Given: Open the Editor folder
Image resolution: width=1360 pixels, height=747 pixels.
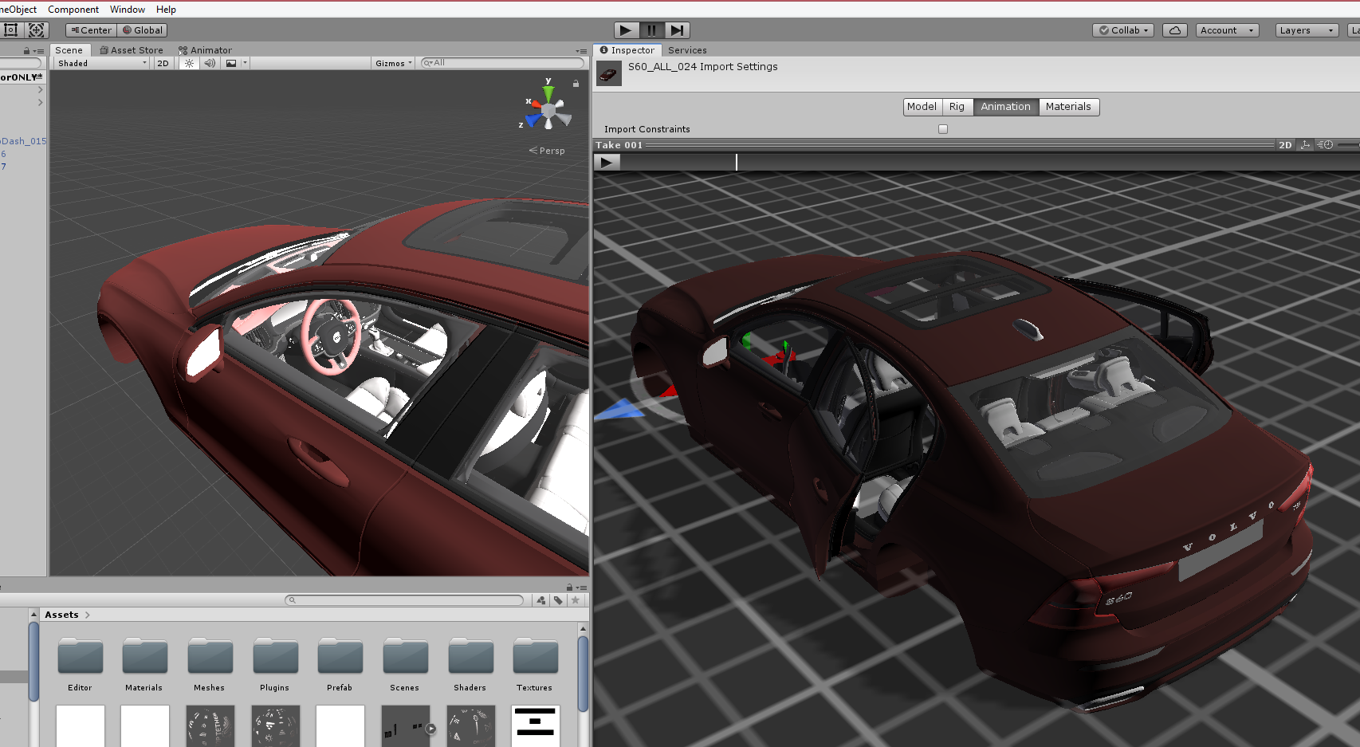Looking at the screenshot, I should click(x=80, y=664).
